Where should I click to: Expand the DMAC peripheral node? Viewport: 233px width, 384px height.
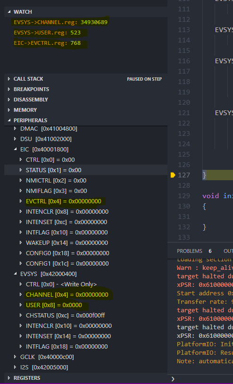coord(16,129)
